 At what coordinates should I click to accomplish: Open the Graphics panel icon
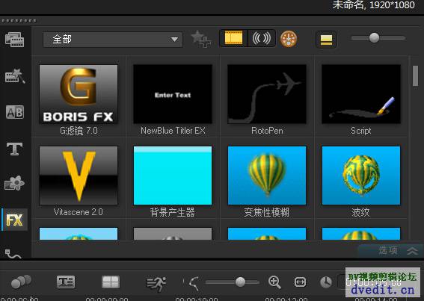[15, 183]
